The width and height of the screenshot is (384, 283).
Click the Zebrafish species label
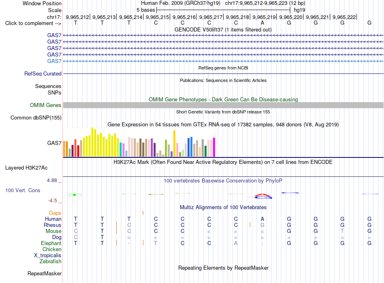click(51, 261)
